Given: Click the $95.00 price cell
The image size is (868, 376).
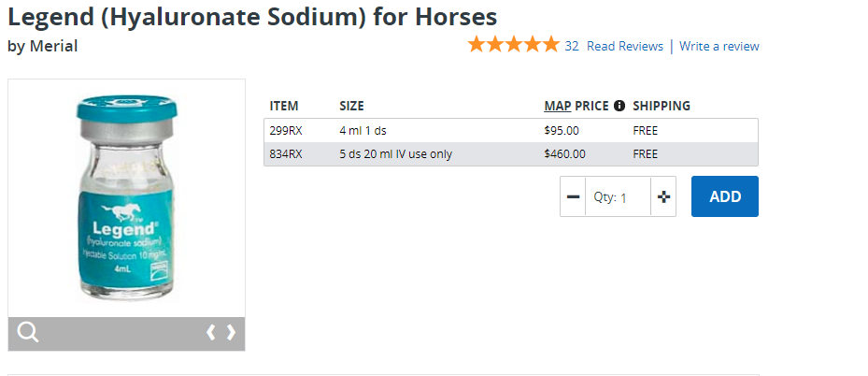Looking at the screenshot, I should point(562,131).
